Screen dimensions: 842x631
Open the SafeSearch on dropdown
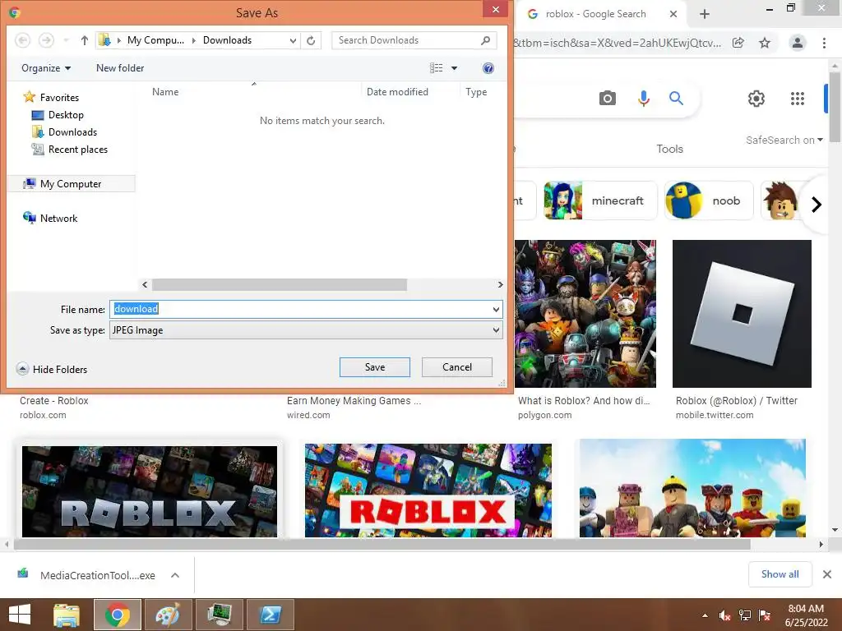pyautogui.click(x=784, y=140)
